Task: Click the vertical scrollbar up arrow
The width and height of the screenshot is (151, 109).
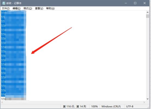Action: coord(147,12)
